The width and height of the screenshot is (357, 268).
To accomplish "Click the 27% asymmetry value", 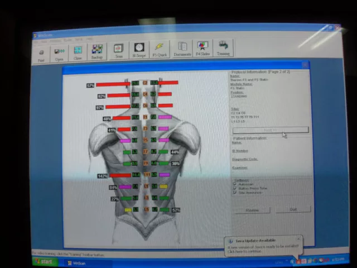I will [115, 199].
